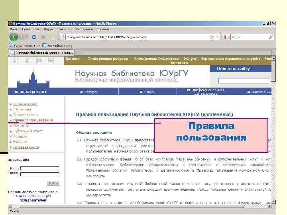The width and height of the screenshot is (287, 215).
Task: Open Отделе регистрации пользователей link
Action: (x=33, y=198)
